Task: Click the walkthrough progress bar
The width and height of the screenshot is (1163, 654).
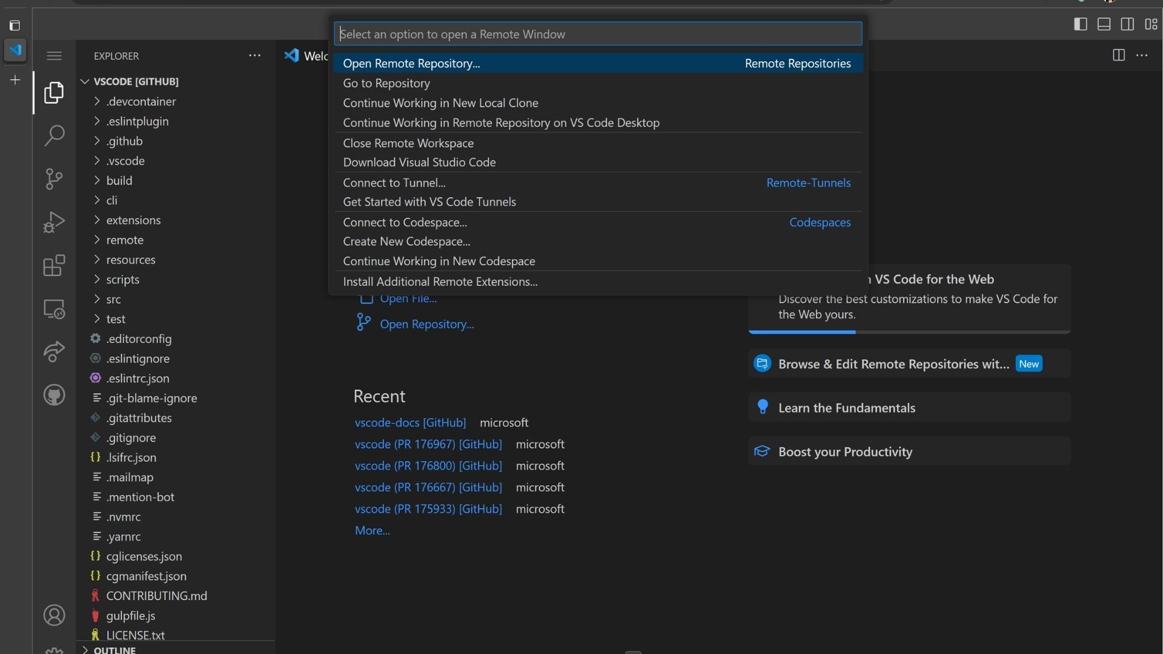Action: tap(909, 332)
